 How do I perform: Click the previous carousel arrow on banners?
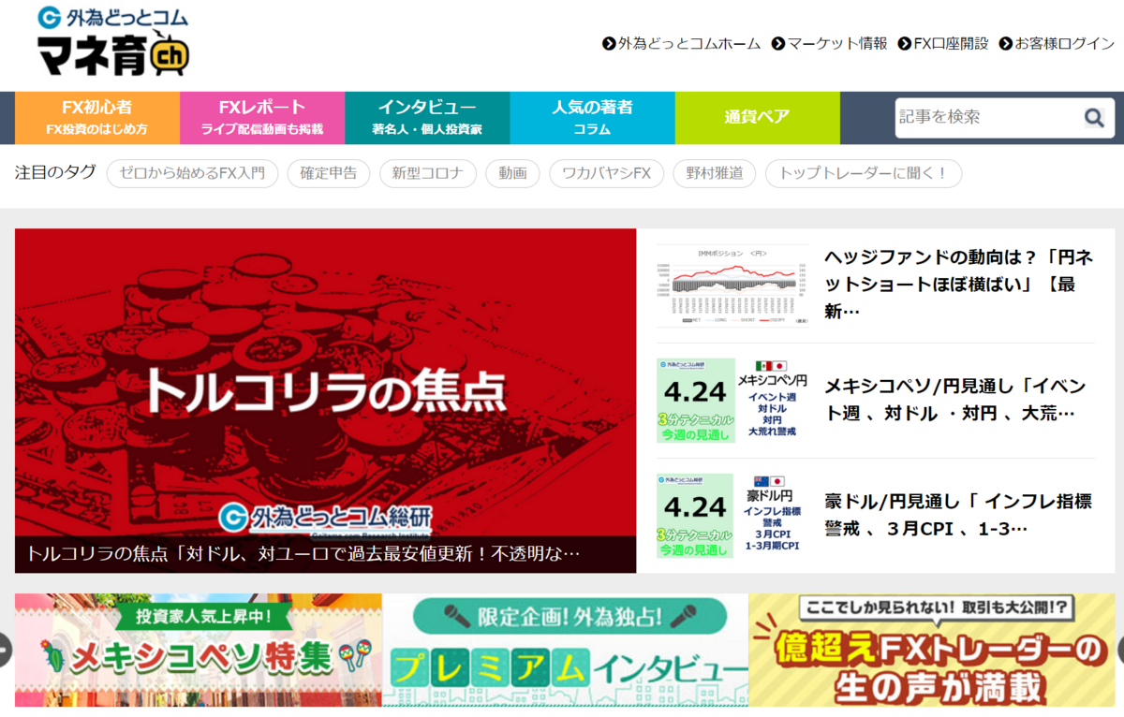[x=4, y=649]
